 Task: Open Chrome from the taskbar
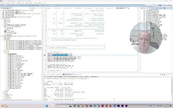click(x=75, y=106)
